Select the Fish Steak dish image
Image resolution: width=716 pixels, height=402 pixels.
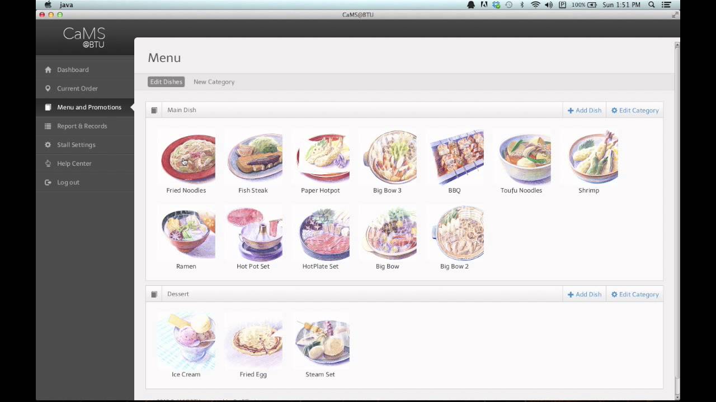pyautogui.click(x=253, y=157)
